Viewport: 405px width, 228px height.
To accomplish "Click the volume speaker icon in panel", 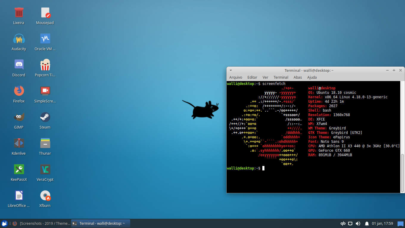I will [358, 224].
